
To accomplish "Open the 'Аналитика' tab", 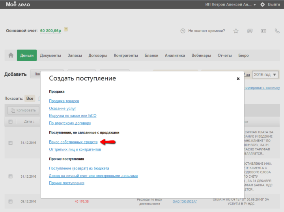I will click(x=175, y=55).
